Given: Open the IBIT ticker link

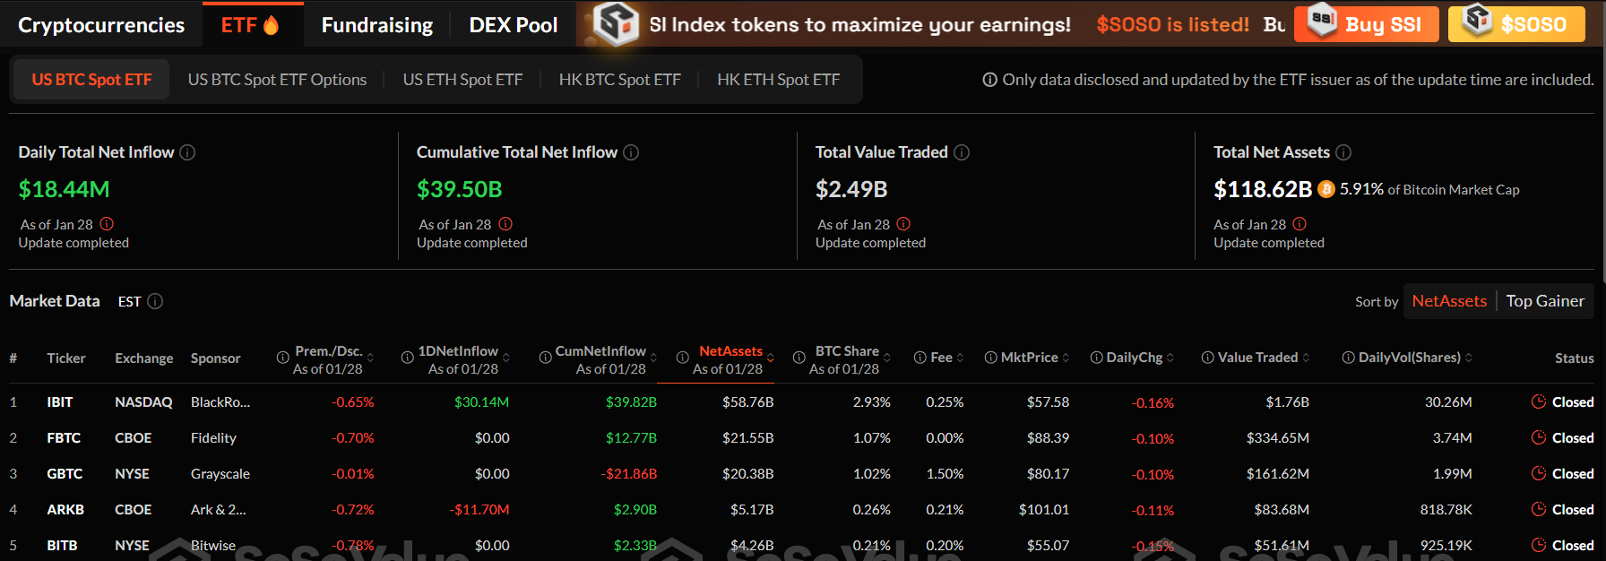Looking at the screenshot, I should 60,401.
